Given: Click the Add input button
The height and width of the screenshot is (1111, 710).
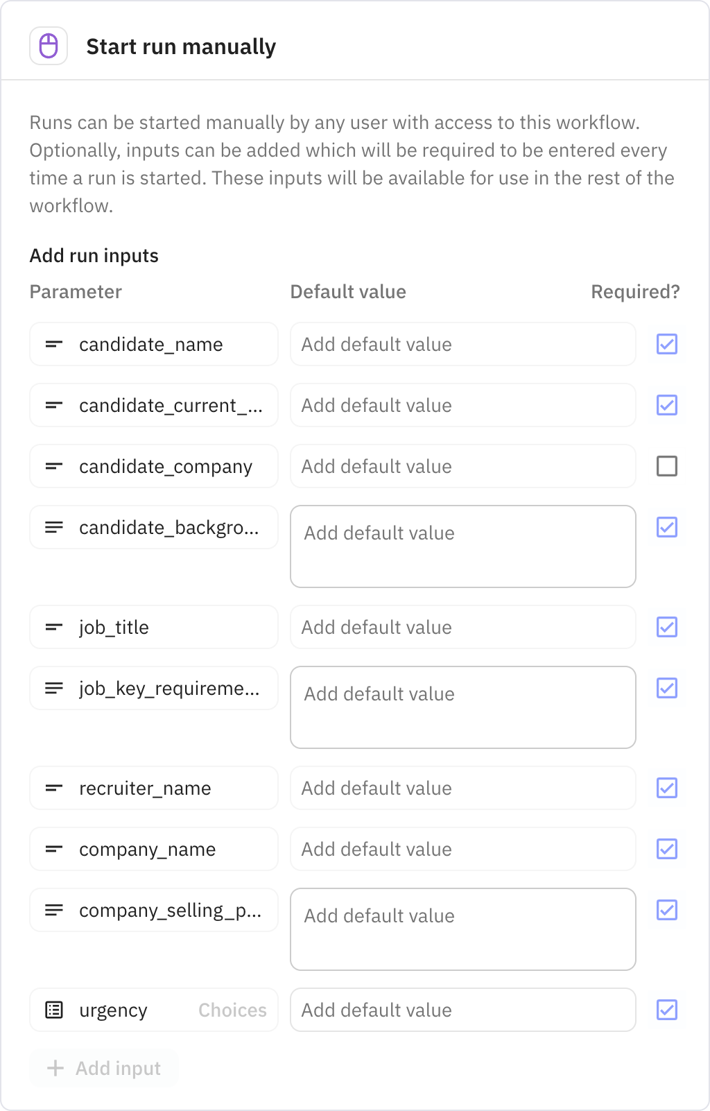Looking at the screenshot, I should click(x=104, y=1069).
